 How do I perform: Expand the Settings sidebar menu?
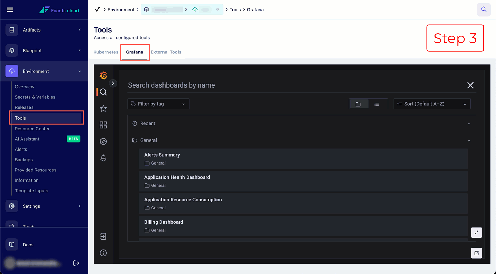pyautogui.click(x=80, y=206)
